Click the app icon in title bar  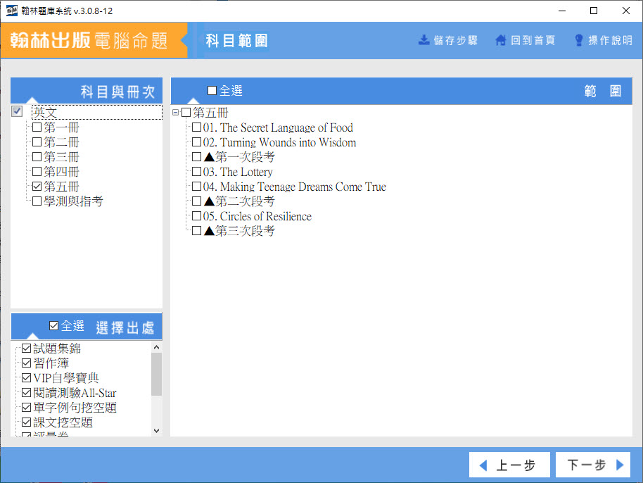click(x=11, y=11)
